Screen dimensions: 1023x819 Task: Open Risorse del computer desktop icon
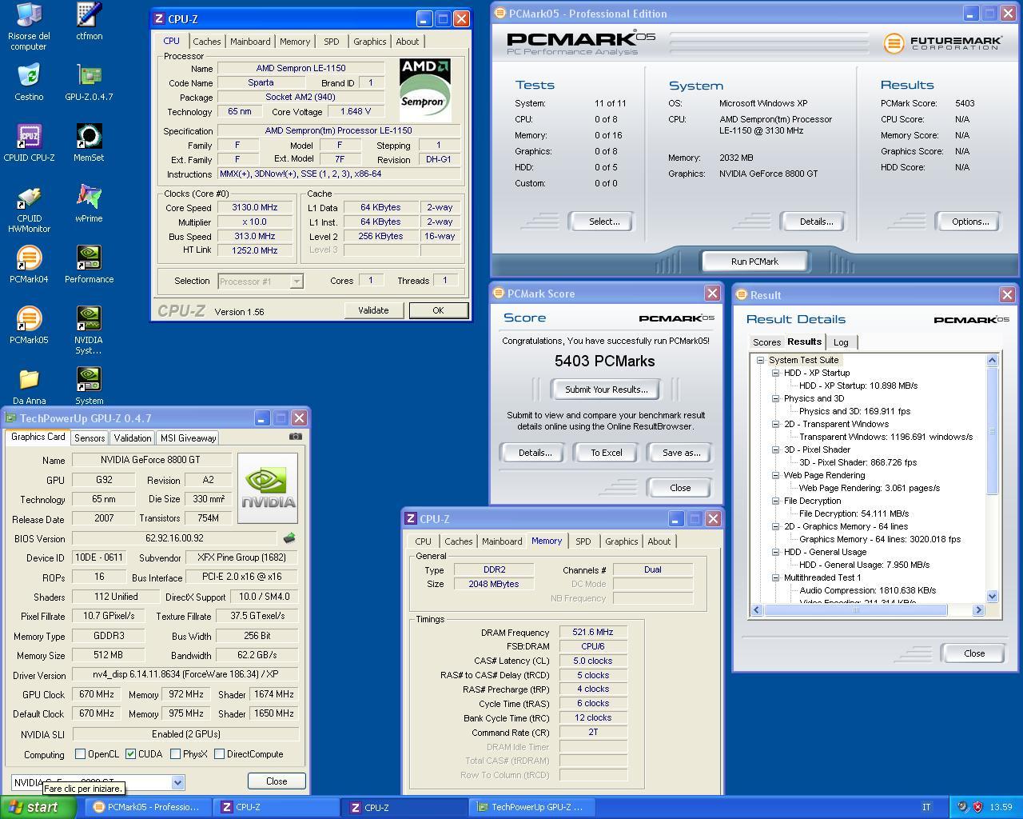coord(29,26)
